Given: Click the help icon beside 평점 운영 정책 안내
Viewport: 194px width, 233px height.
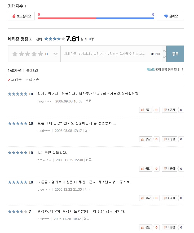Looking at the screenshot, I should tap(182, 69).
